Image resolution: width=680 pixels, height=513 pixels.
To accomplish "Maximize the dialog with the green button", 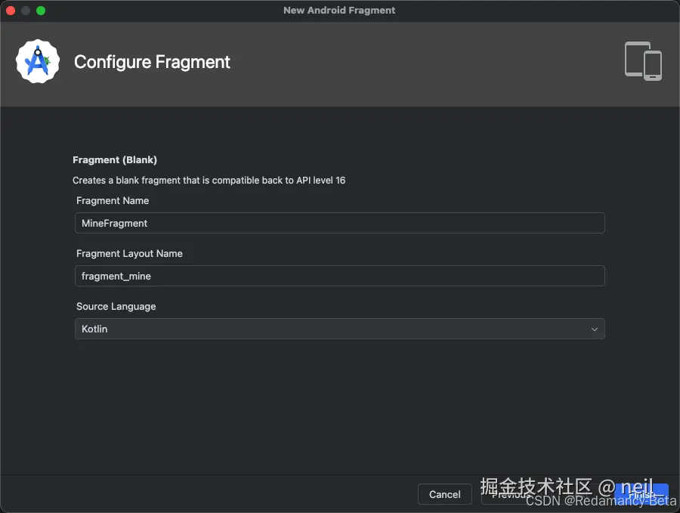I will point(41,11).
